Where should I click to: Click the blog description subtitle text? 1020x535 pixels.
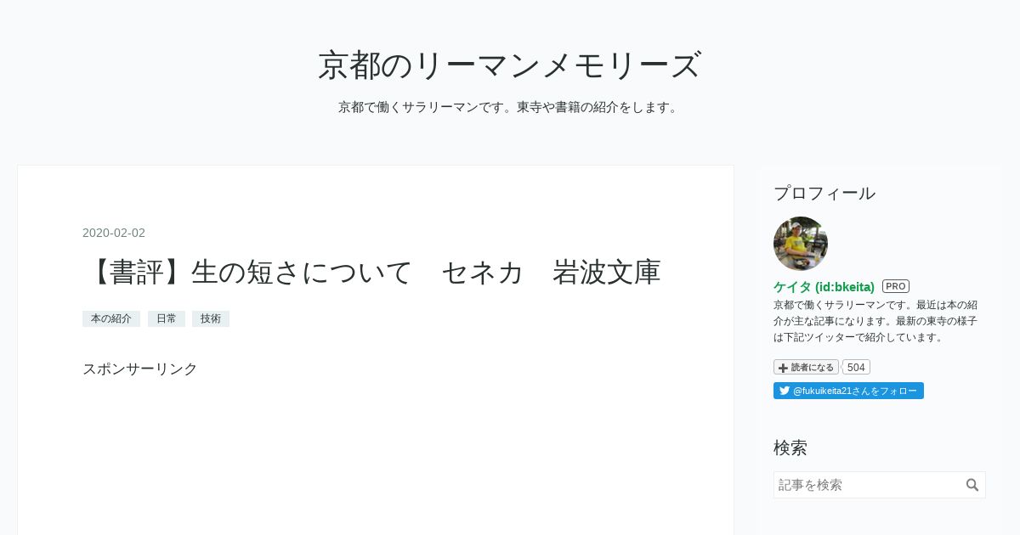tap(510, 107)
